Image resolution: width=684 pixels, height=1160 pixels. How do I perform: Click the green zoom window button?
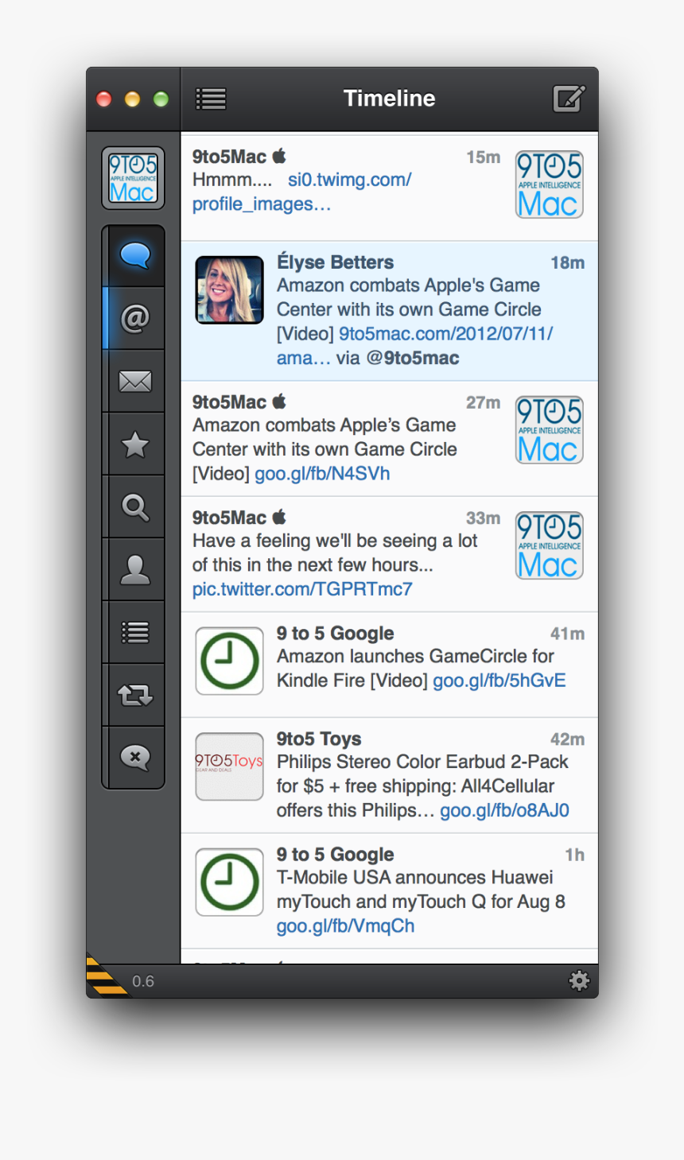[x=161, y=99]
